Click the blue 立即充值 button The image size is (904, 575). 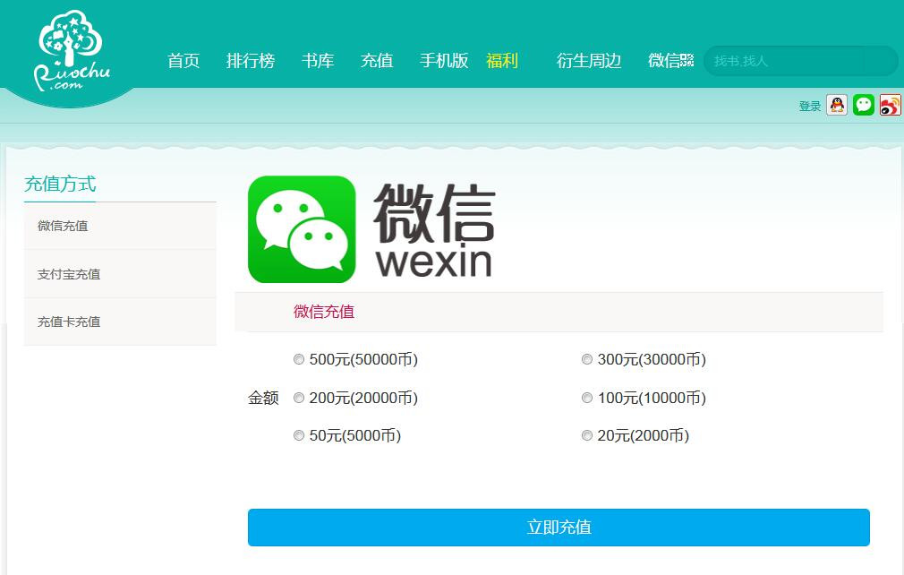pos(559,528)
